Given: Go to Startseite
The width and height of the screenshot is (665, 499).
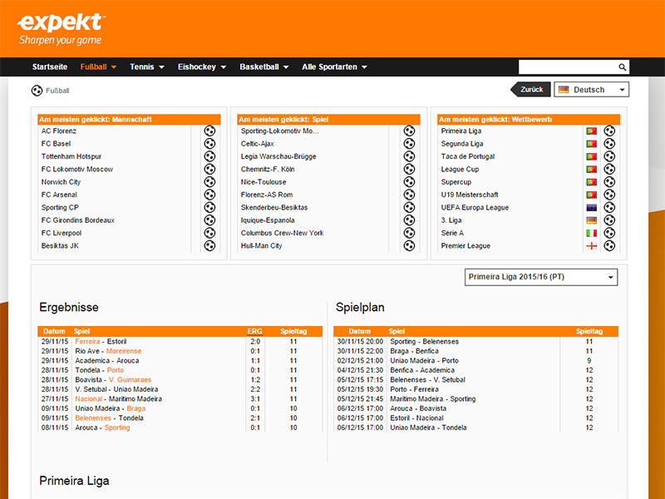Looking at the screenshot, I should point(50,67).
